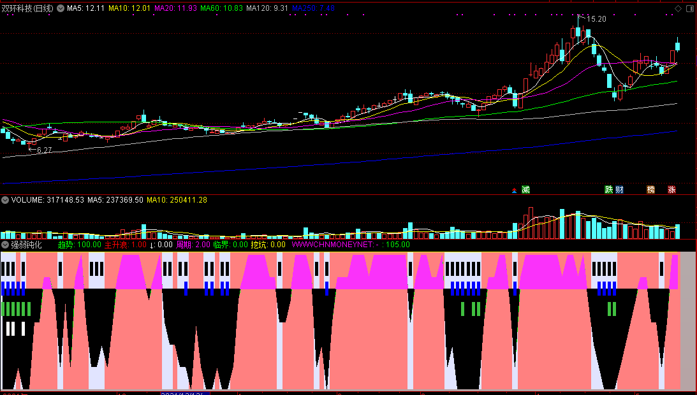Select the MA5: 12.11 indicator label
Screen dimensions: 697x395
pos(86,8)
